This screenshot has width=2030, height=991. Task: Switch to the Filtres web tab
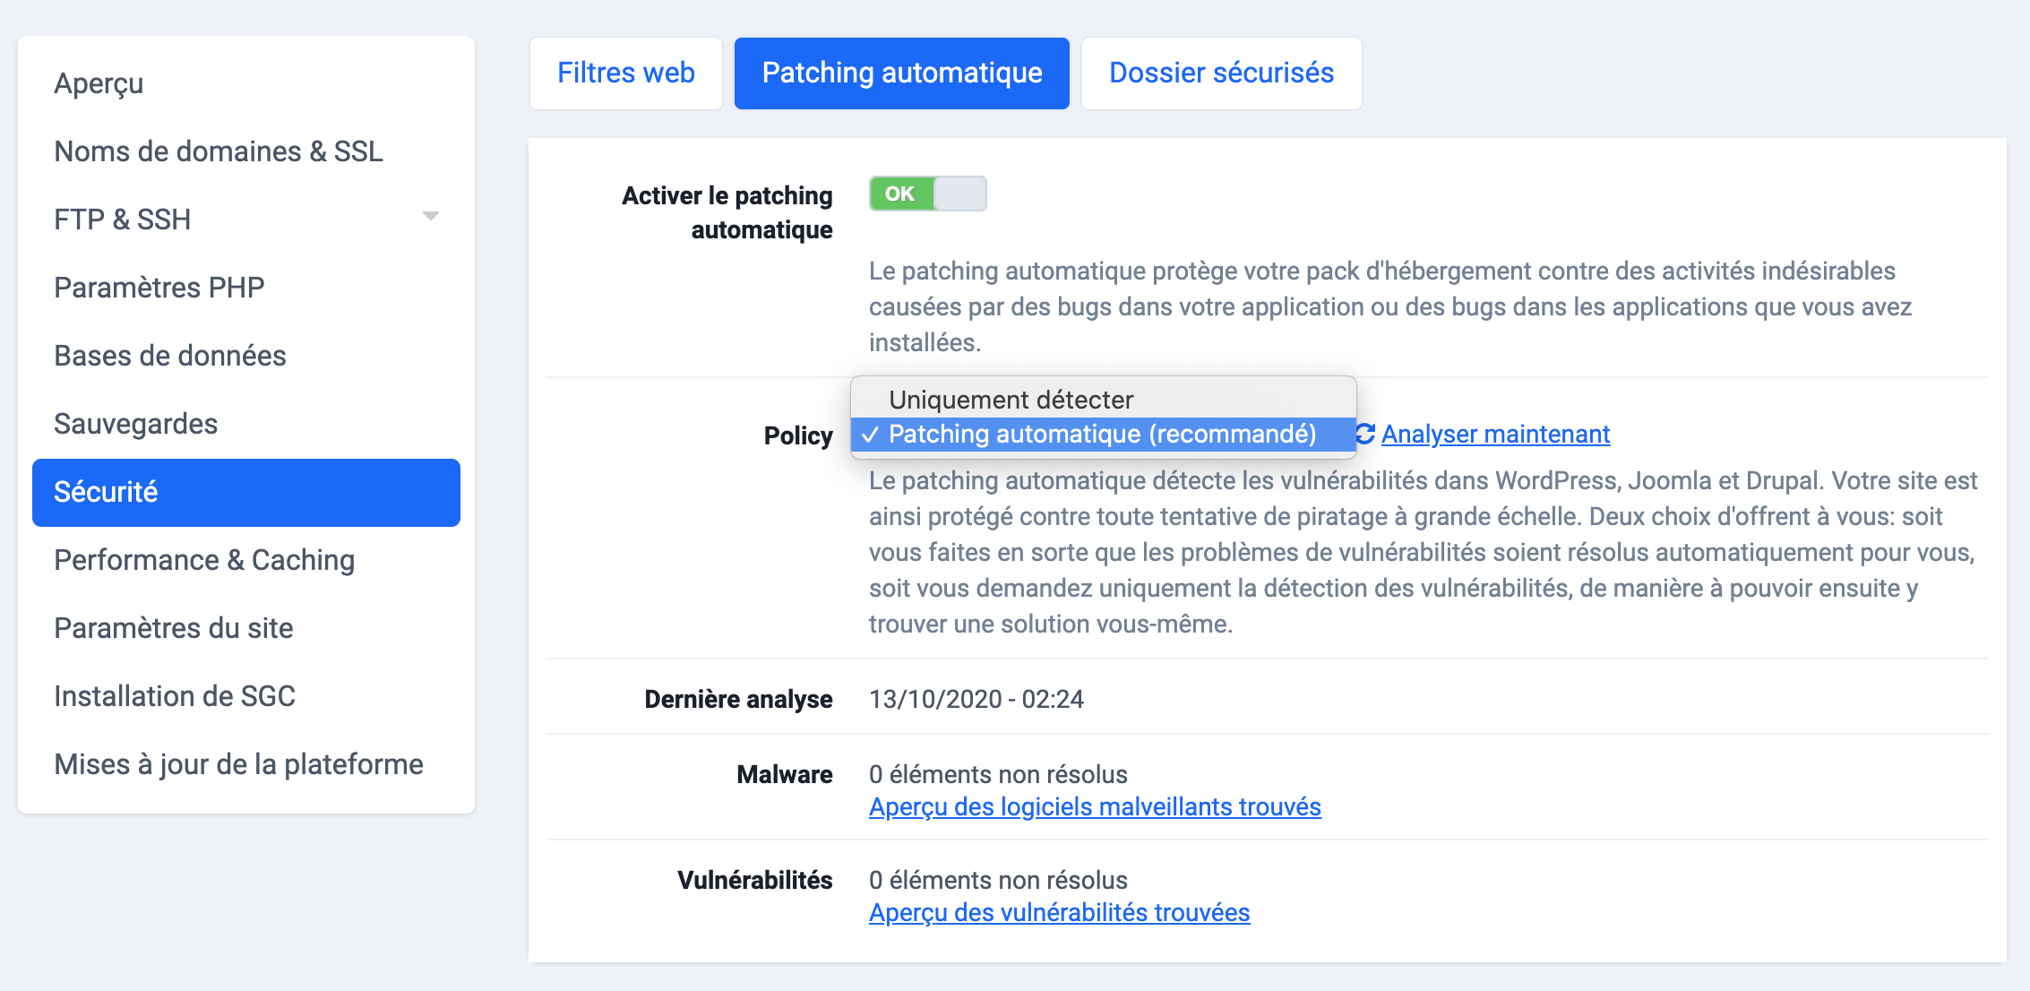click(625, 73)
